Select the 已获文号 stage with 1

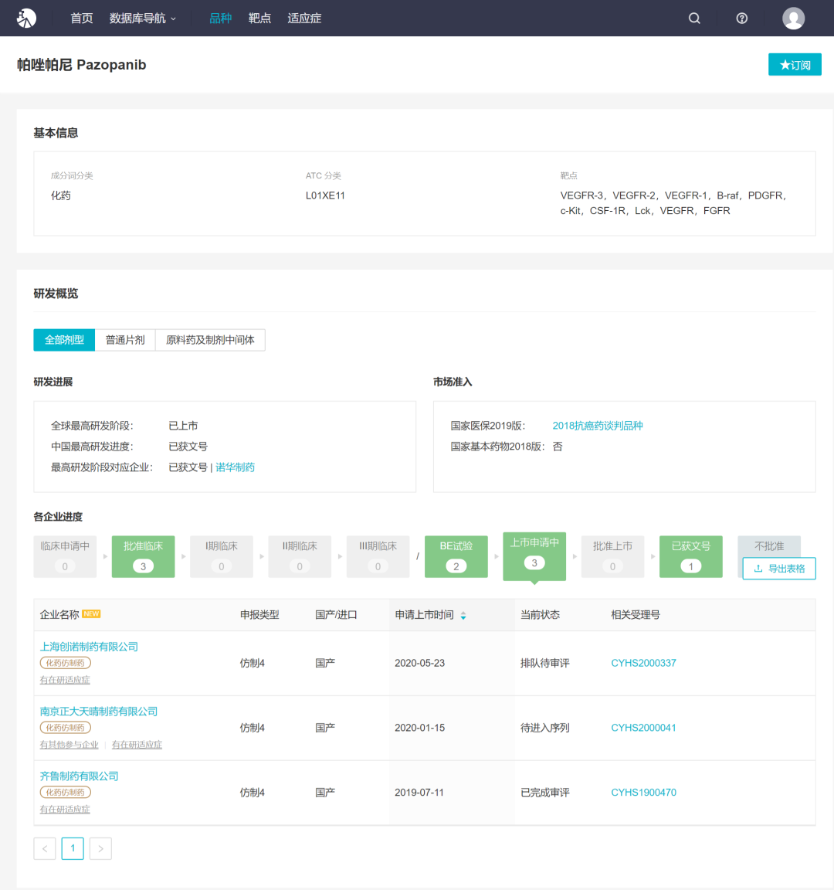pyautogui.click(x=691, y=556)
